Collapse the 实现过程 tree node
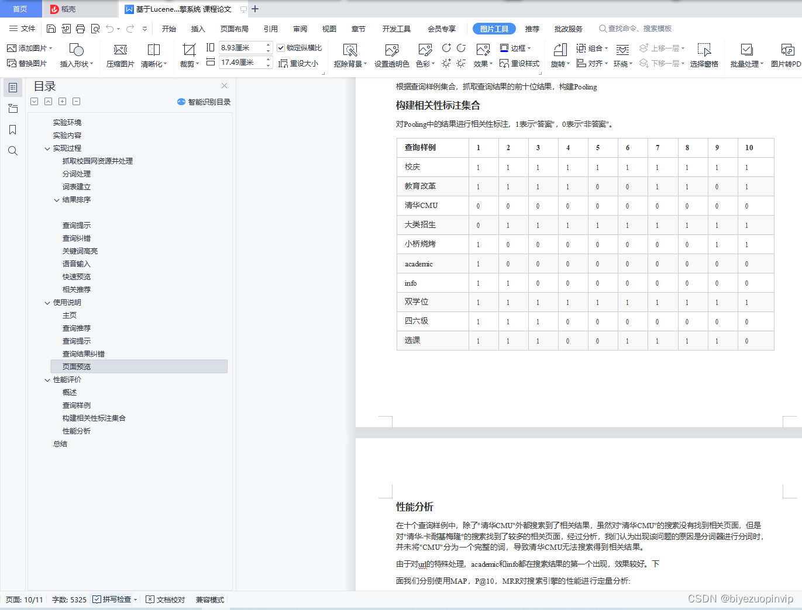Image resolution: width=802 pixels, height=610 pixels. point(47,148)
